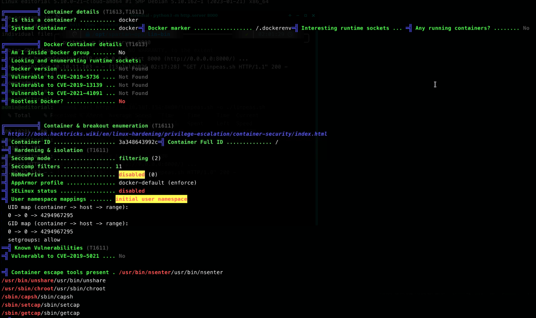The height and width of the screenshot is (318, 536).
Task: Click the mapping line under UID map
Action: [x=40, y=216]
